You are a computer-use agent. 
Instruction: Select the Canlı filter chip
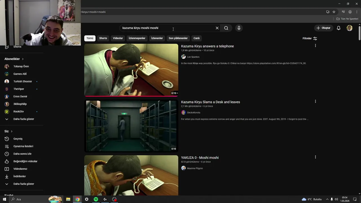197,38
